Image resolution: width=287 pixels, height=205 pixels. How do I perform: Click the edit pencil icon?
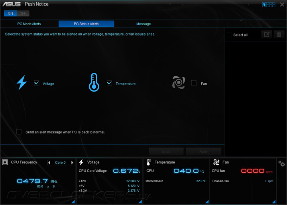point(267,34)
